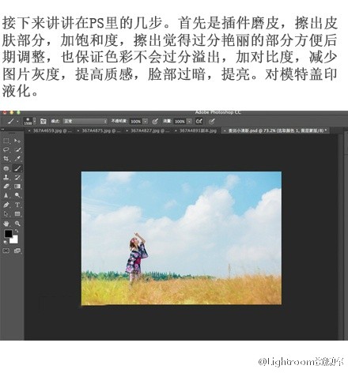
Task: Close the 367A4875.jpg tab
Action: point(78,130)
